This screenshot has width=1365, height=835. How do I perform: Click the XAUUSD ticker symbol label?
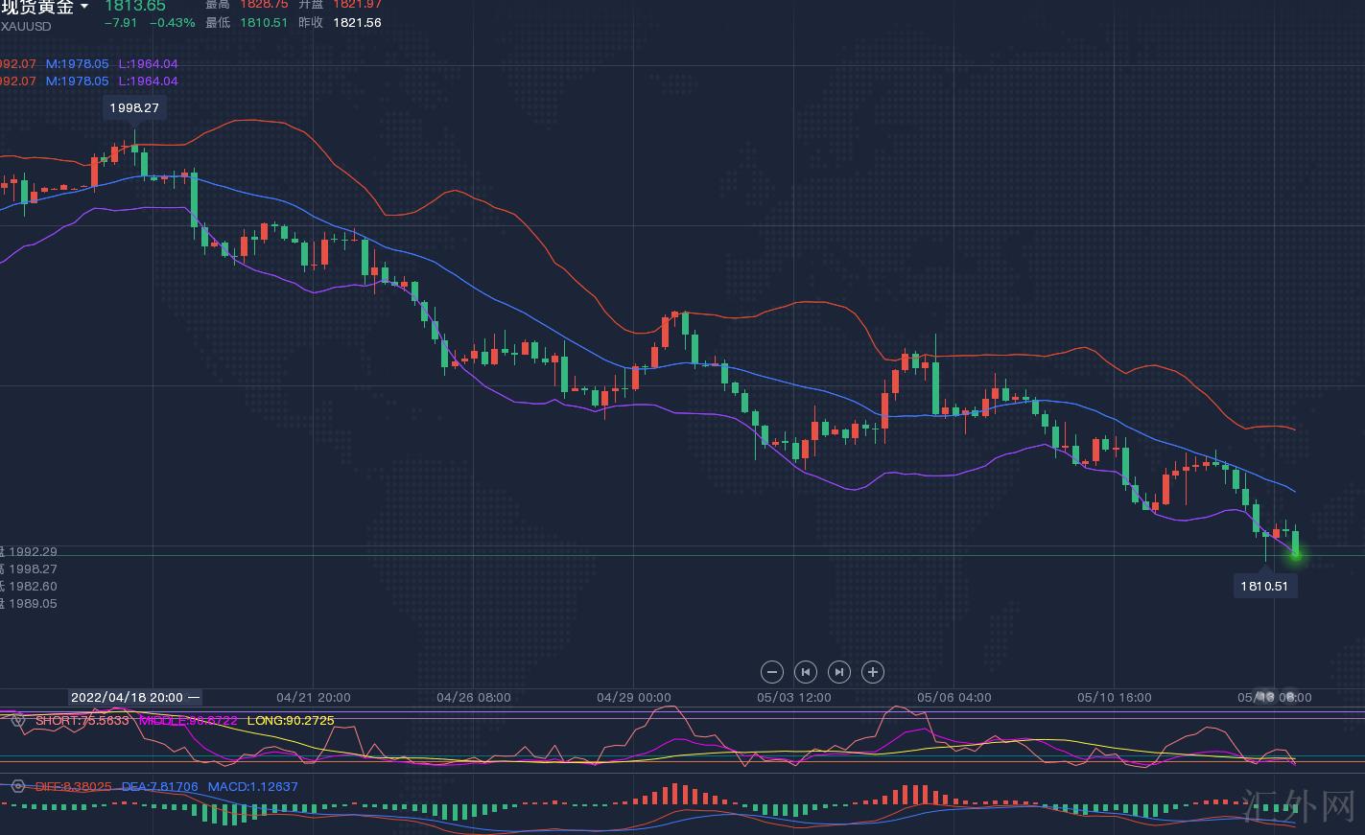26,26
